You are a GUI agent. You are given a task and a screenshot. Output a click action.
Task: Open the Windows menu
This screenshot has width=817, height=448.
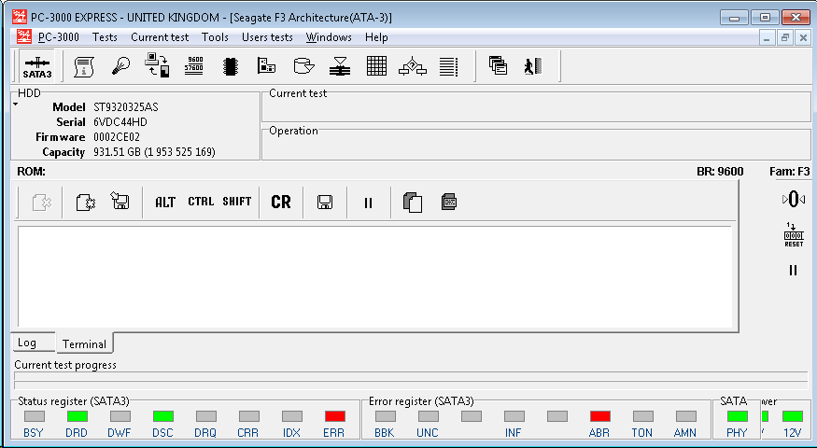point(329,37)
